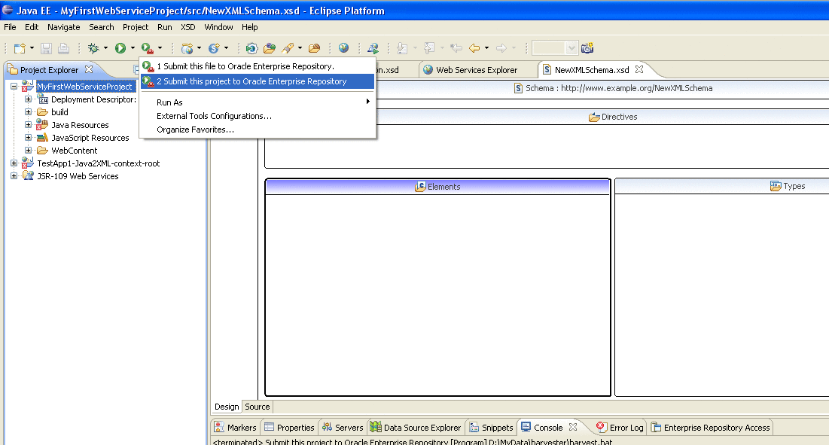The height and width of the screenshot is (445, 829).
Task: Expand the WebContent folder node
Action: (28, 150)
